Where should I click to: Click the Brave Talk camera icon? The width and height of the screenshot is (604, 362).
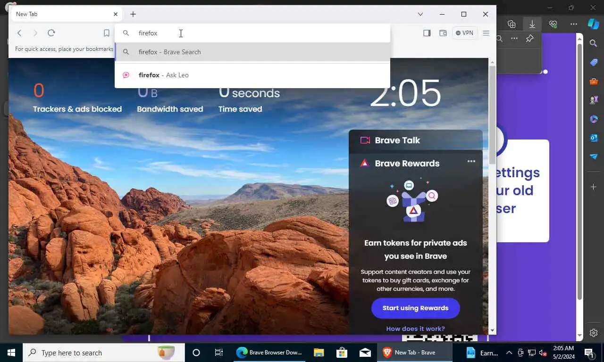(x=365, y=140)
